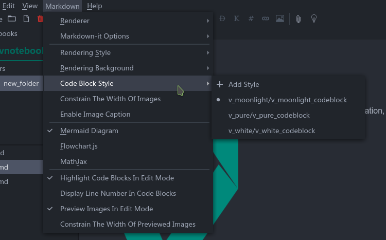Enable Flowchart.js rendering
This screenshot has width=386, height=240.
tap(128, 146)
